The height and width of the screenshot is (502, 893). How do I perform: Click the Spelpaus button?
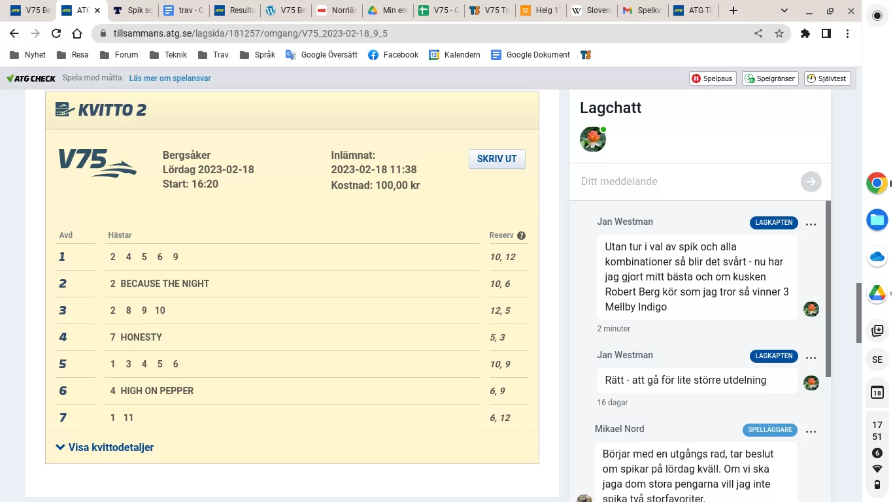[x=713, y=78]
